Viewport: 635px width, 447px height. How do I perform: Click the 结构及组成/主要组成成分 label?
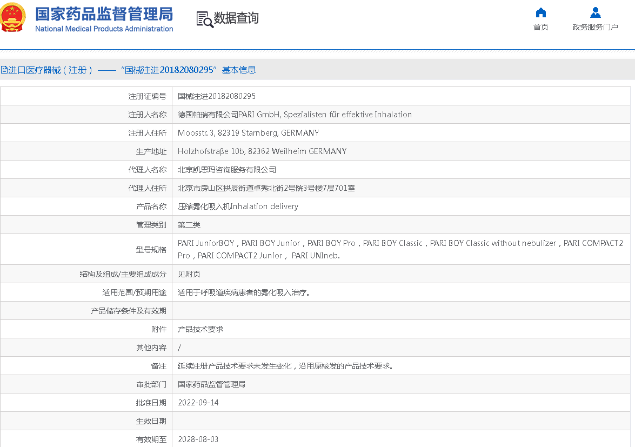123,274
